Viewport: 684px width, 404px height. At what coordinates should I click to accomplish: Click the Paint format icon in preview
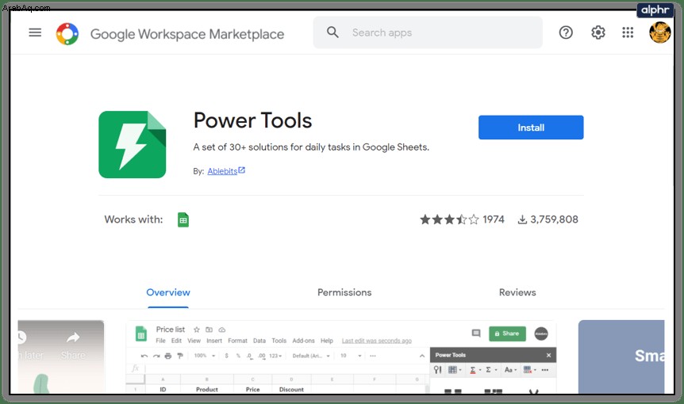pyautogui.click(x=179, y=356)
